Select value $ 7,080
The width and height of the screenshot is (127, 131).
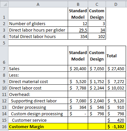tap(78, 101)
